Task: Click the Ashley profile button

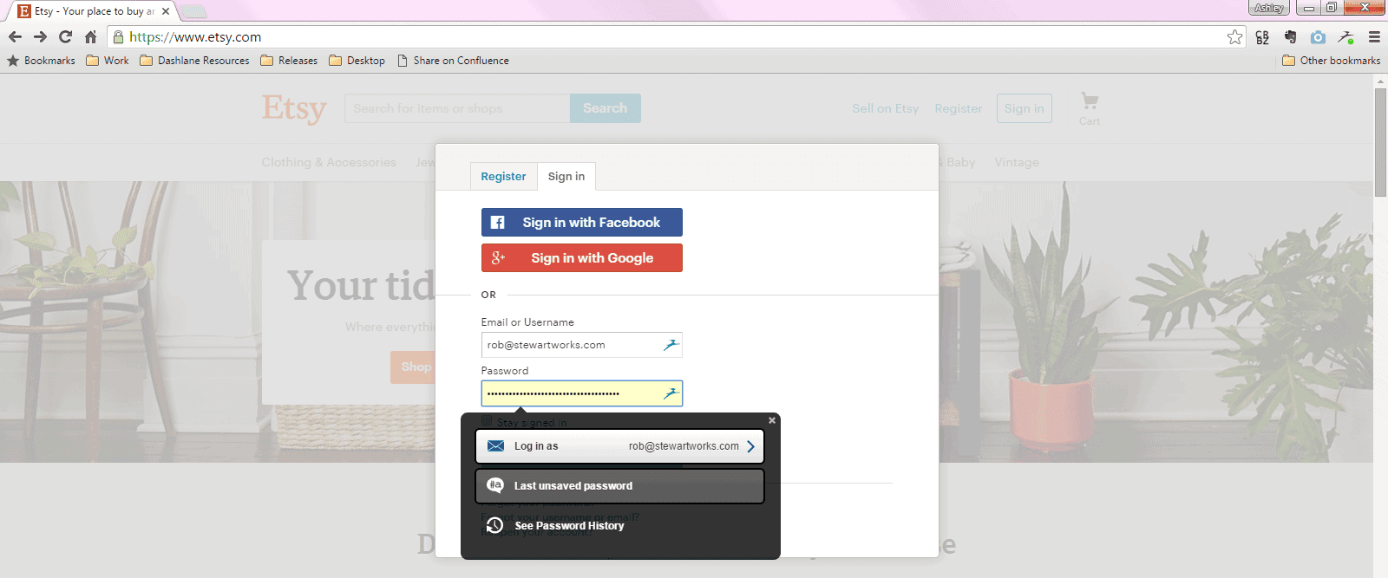Action: (x=1269, y=8)
